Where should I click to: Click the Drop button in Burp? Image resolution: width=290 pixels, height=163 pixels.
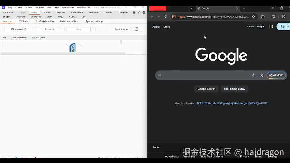coord(79,29)
